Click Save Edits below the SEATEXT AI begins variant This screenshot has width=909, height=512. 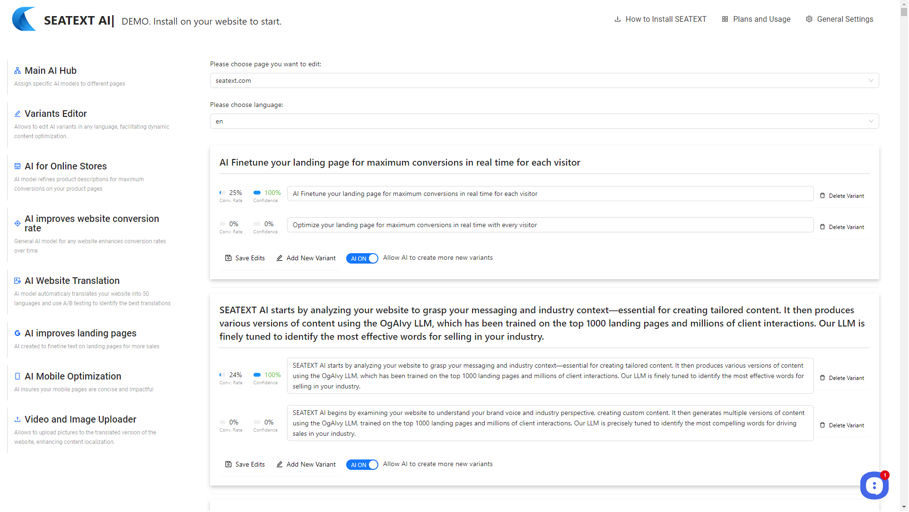pos(245,465)
